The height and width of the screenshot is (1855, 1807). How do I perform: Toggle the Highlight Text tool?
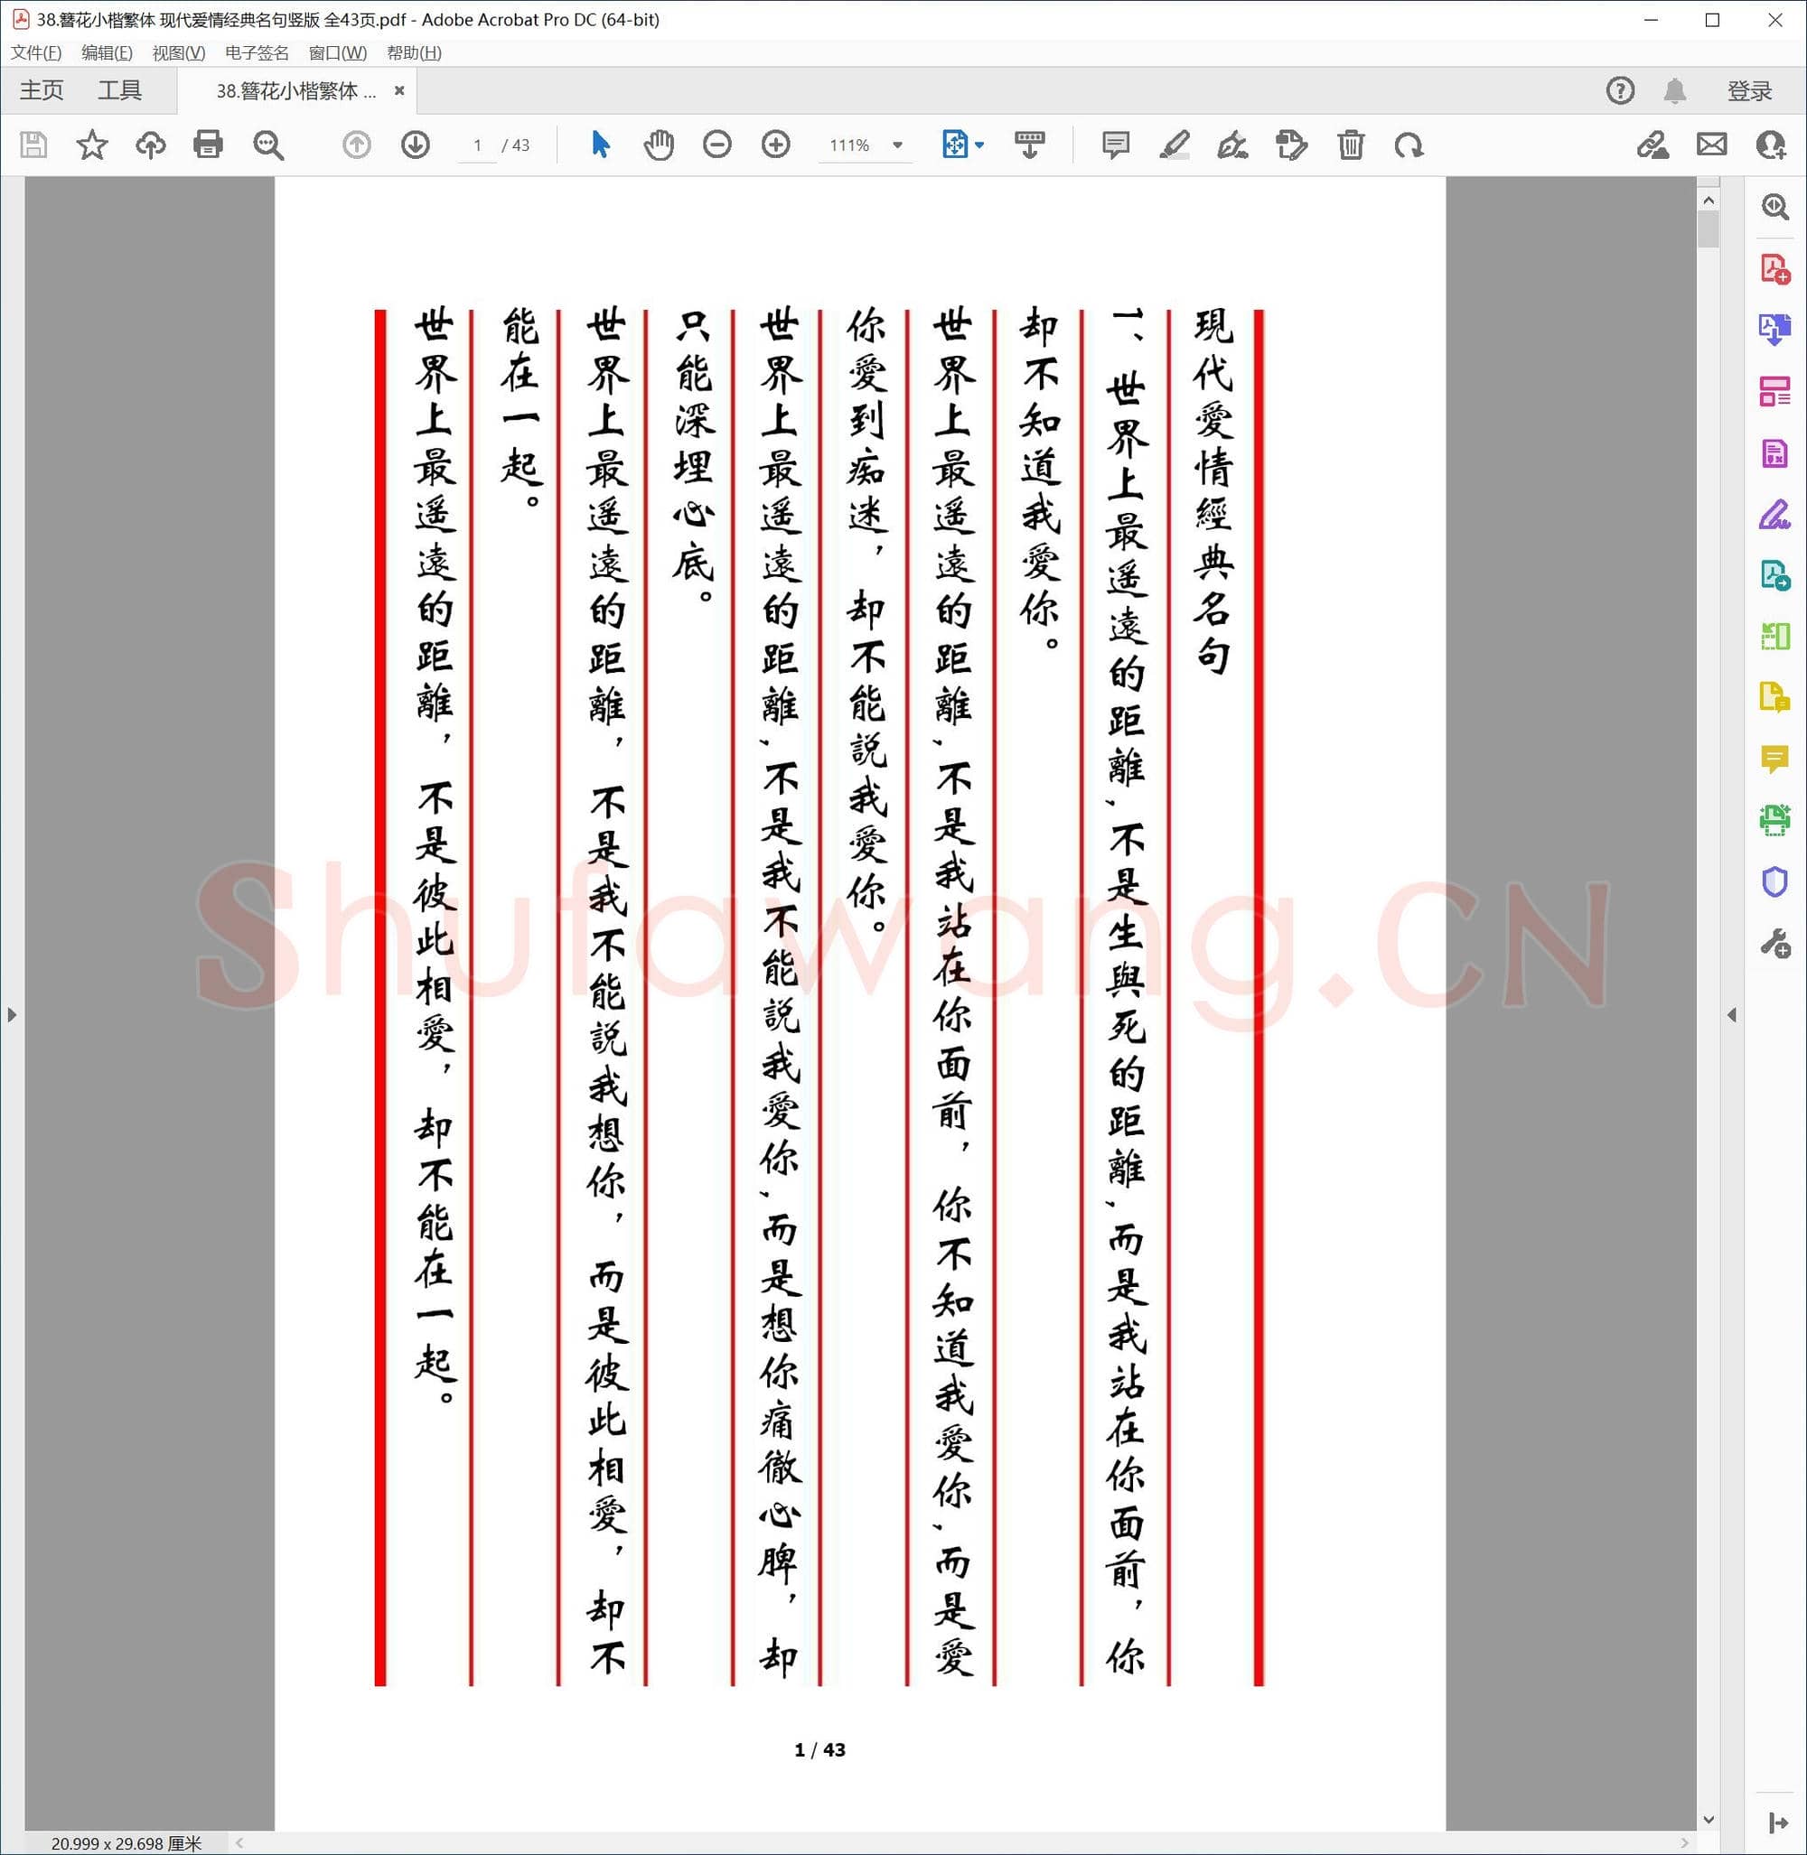tap(1174, 144)
